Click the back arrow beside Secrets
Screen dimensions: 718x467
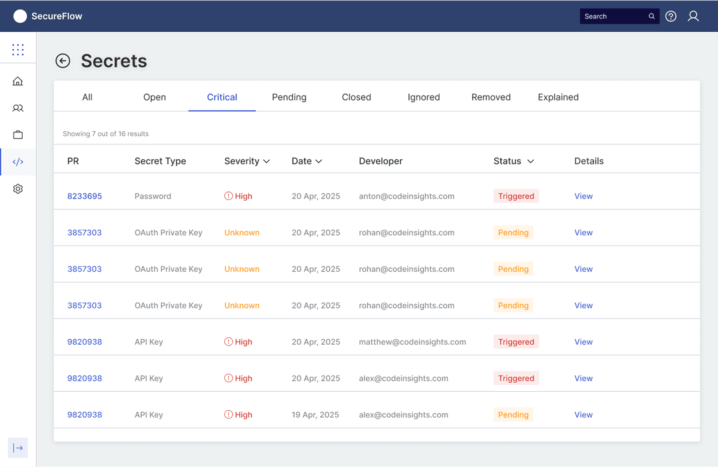[63, 61]
